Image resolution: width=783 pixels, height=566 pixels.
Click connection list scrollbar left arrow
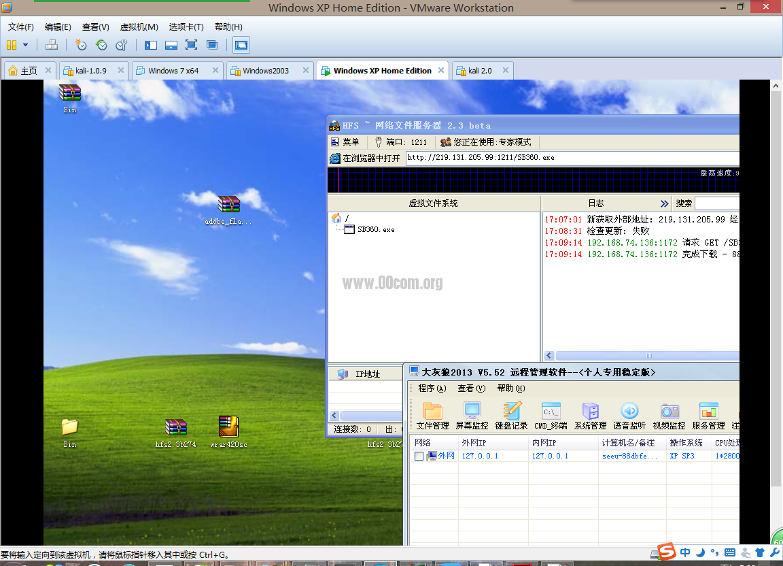(x=334, y=416)
